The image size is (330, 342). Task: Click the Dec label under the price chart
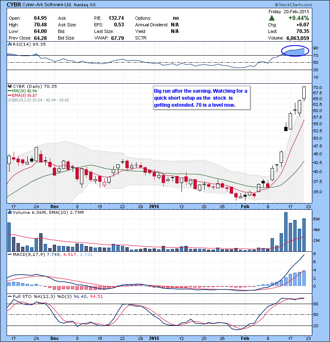pyautogui.click(x=54, y=206)
